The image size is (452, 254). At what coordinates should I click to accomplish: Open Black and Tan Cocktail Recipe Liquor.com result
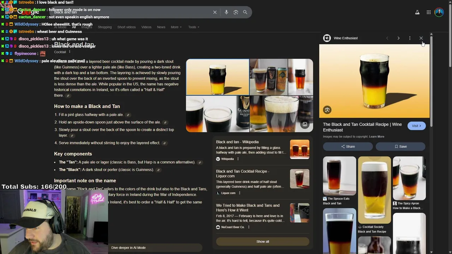point(243,174)
